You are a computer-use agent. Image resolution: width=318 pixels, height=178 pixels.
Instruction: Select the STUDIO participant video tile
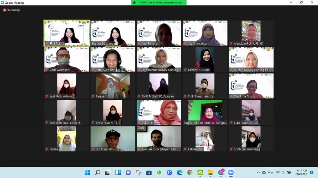[x=67, y=33]
